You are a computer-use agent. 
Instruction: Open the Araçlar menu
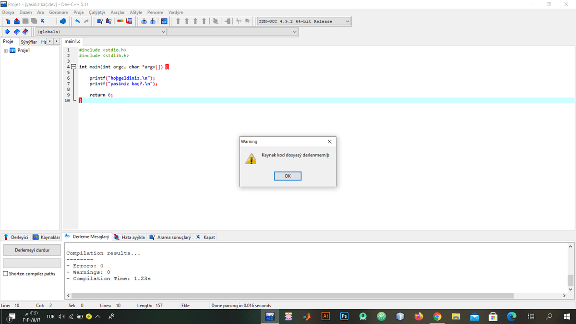[x=118, y=12]
